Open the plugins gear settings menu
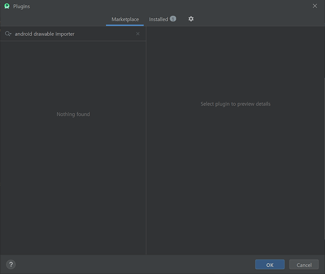This screenshot has width=325, height=274. click(x=191, y=19)
